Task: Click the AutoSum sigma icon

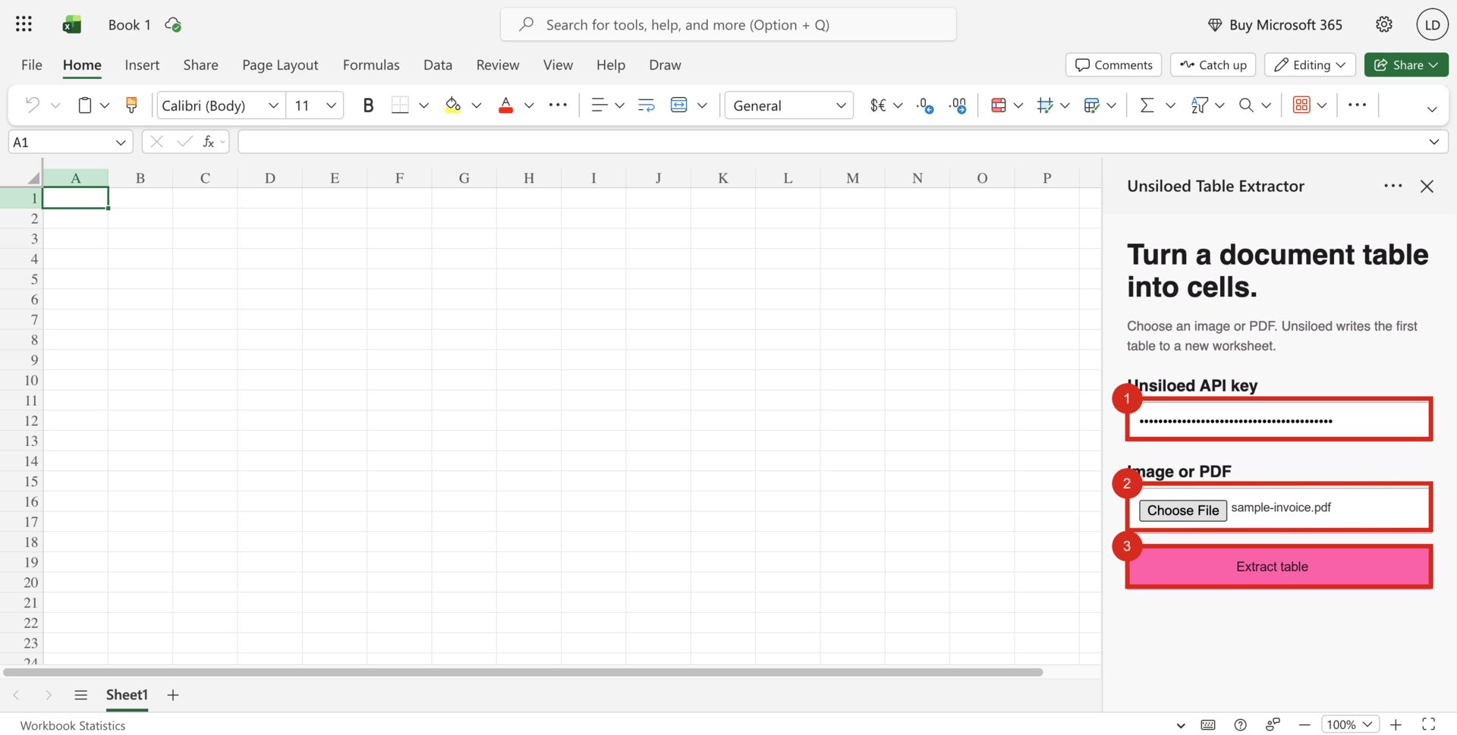Action: click(1147, 105)
